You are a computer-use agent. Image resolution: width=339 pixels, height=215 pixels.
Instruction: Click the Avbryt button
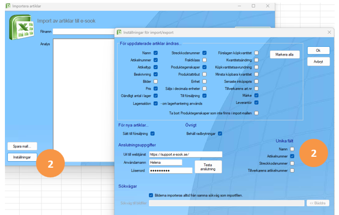click(318, 62)
